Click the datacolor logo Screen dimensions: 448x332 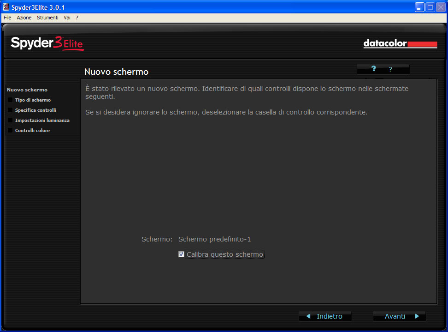point(400,43)
